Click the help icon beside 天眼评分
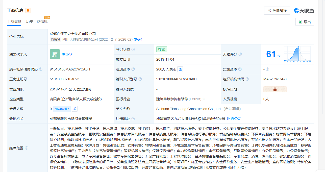 click(x=240, y=54)
